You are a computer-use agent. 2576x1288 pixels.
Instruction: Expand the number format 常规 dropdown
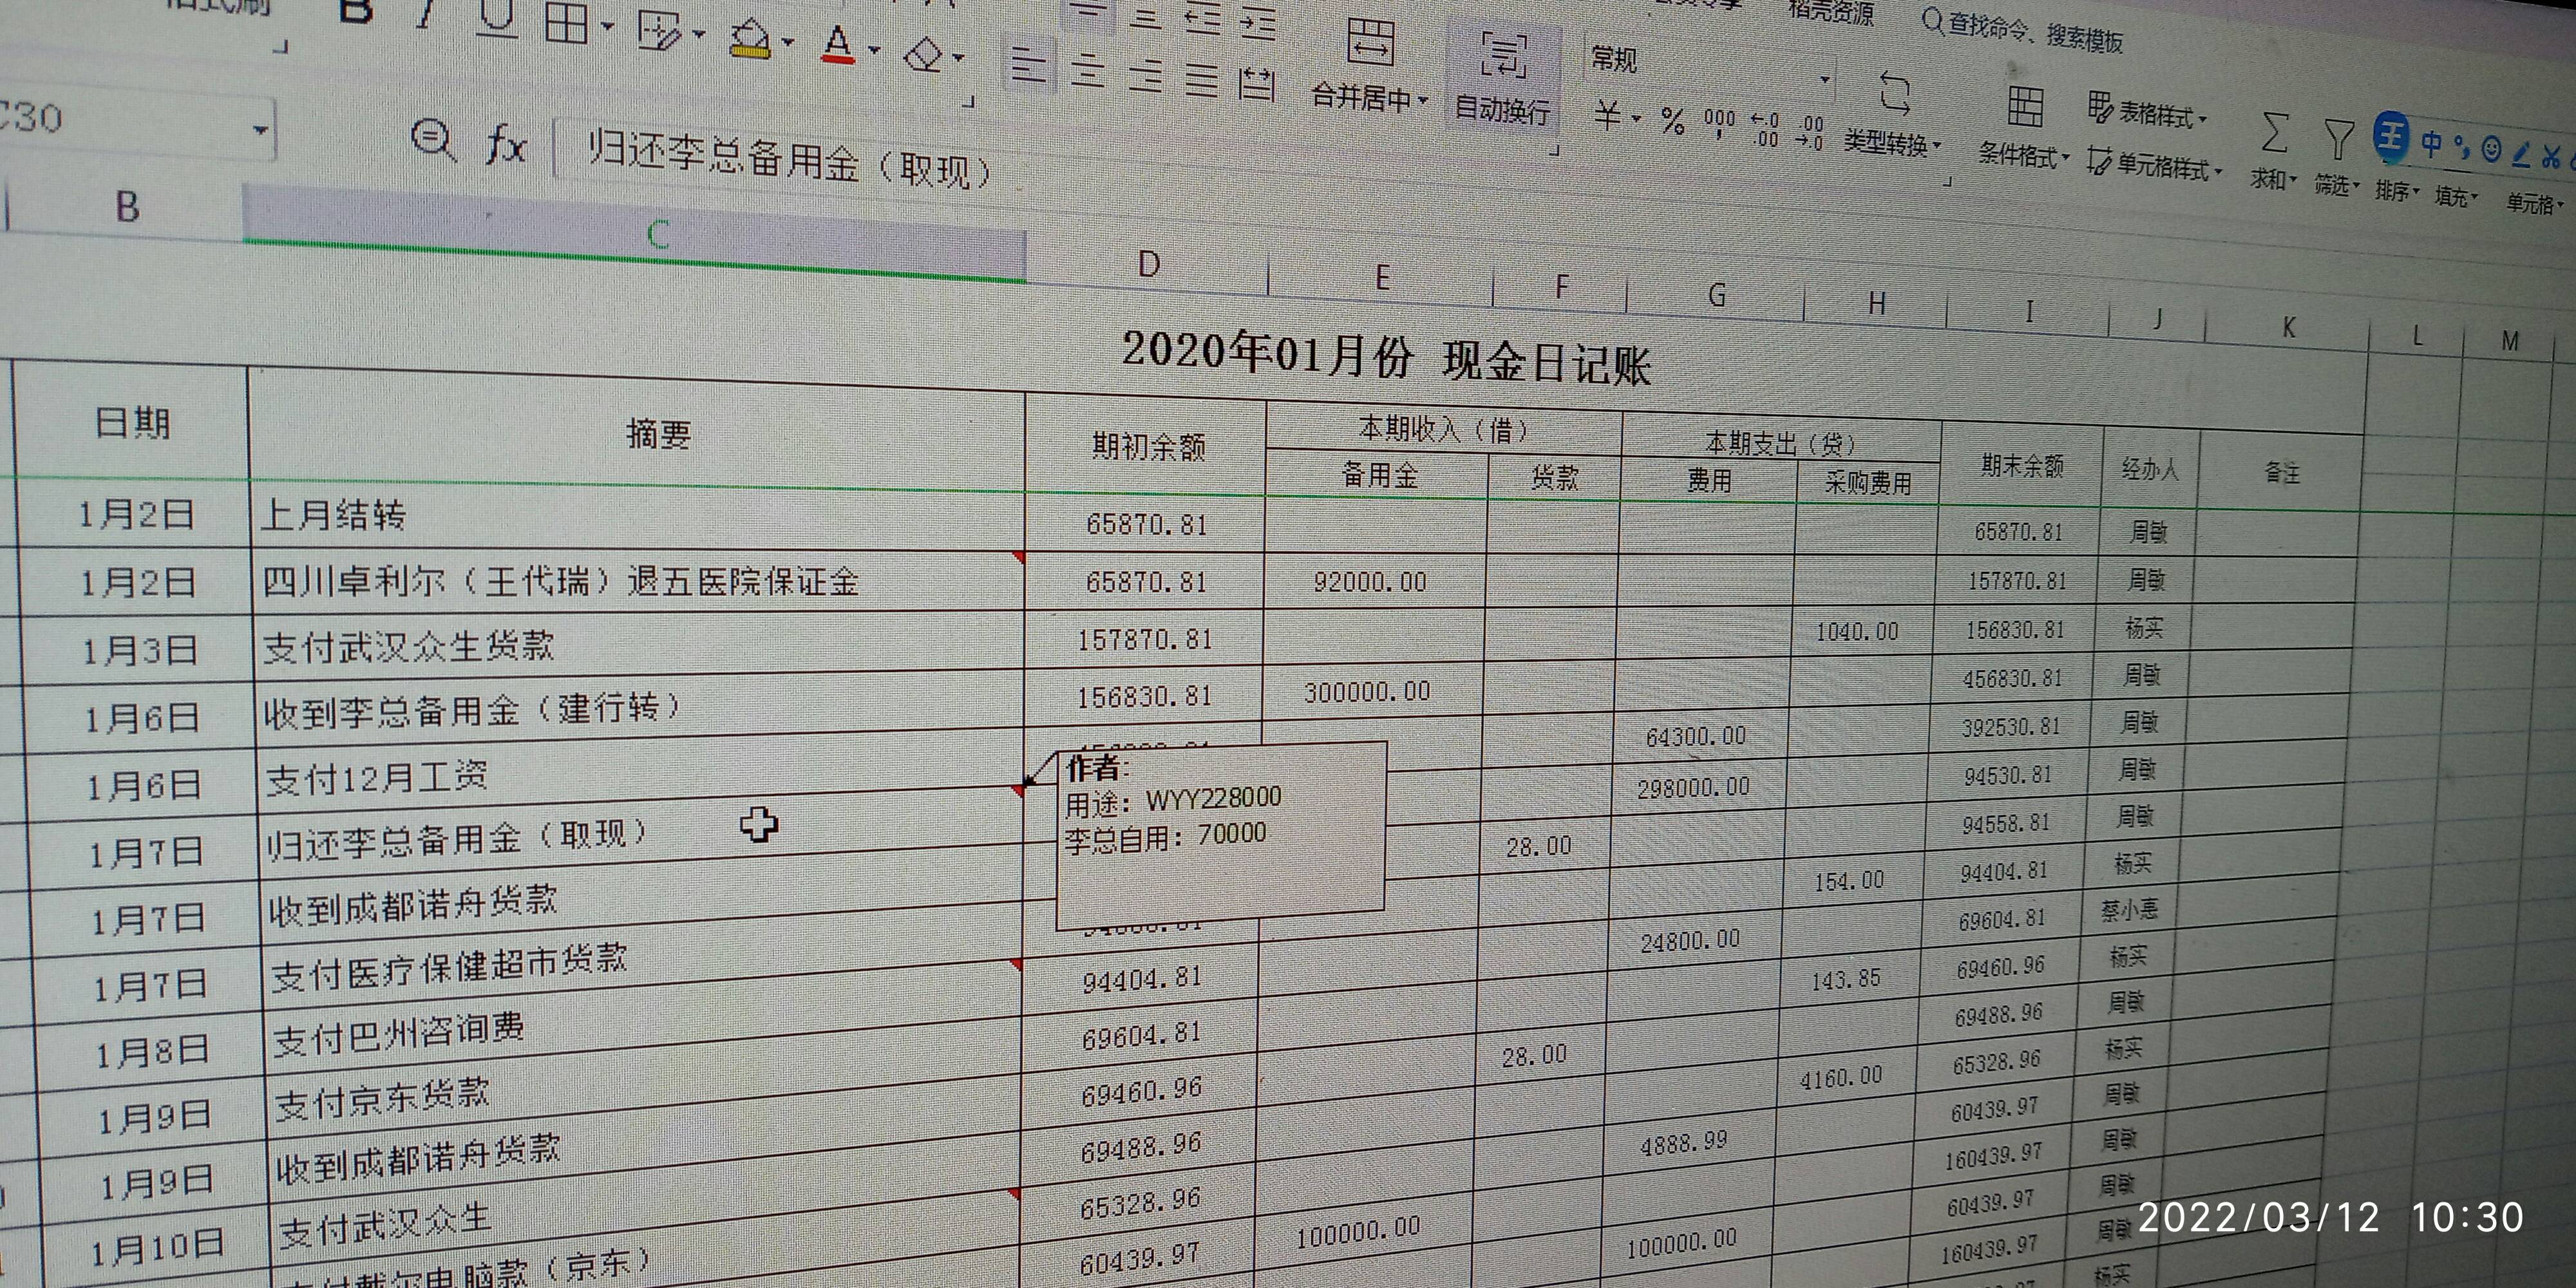tap(1824, 80)
